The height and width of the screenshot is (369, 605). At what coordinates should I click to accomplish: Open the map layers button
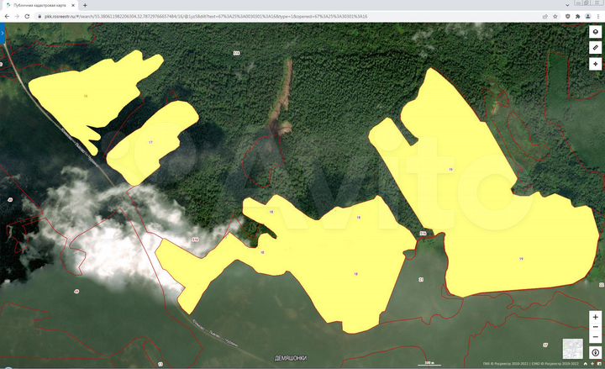point(595,31)
